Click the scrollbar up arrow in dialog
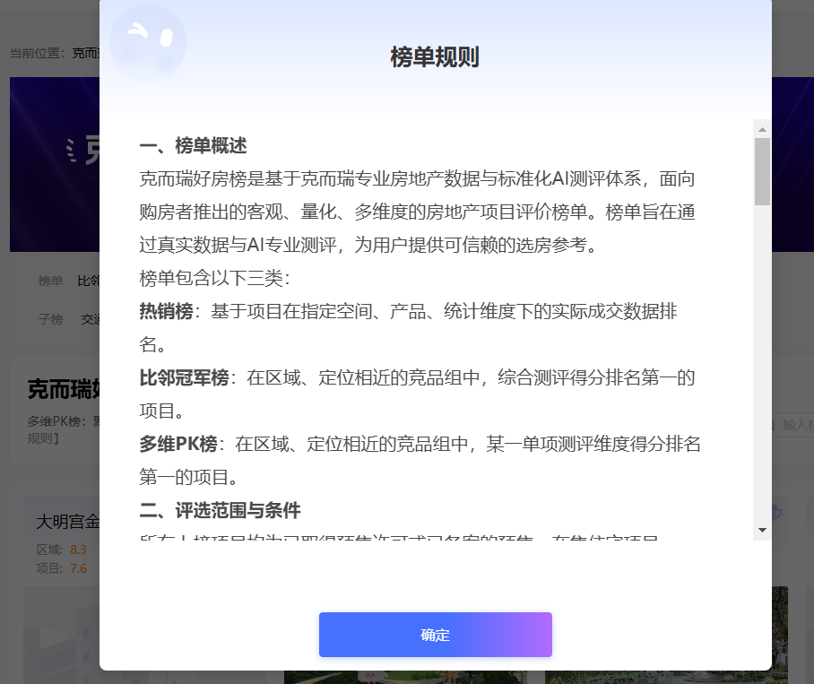814x684 pixels. point(762,129)
